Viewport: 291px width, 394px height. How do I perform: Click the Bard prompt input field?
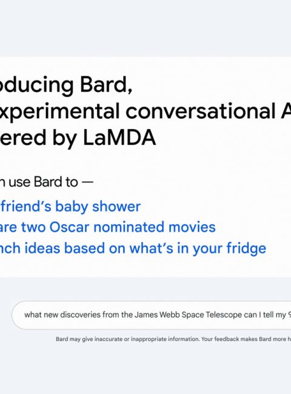pyautogui.click(x=152, y=315)
